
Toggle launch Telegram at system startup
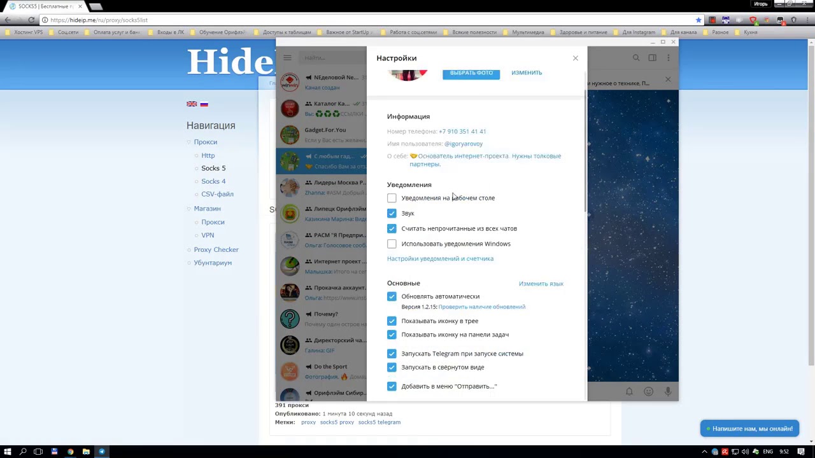tap(392, 354)
